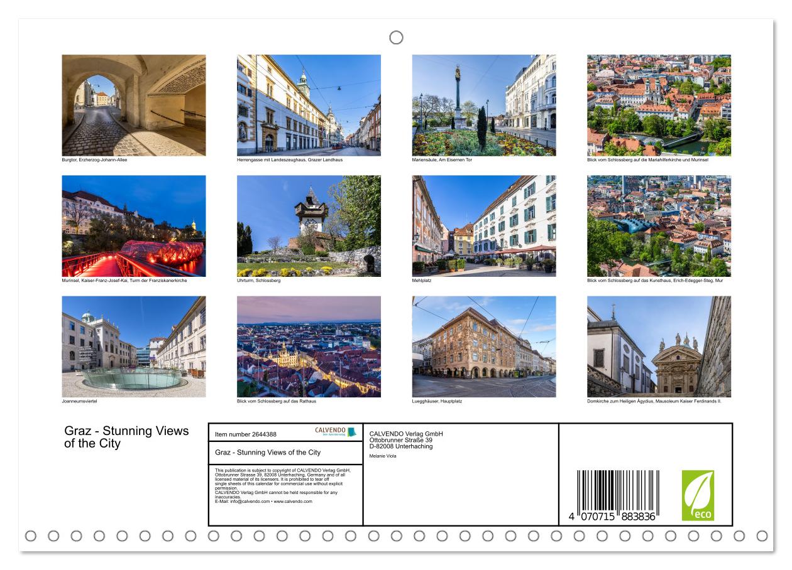This screenshot has height=570, width=792.
Task: Select the Rathaus dusk view photo
Action: click(309, 347)
